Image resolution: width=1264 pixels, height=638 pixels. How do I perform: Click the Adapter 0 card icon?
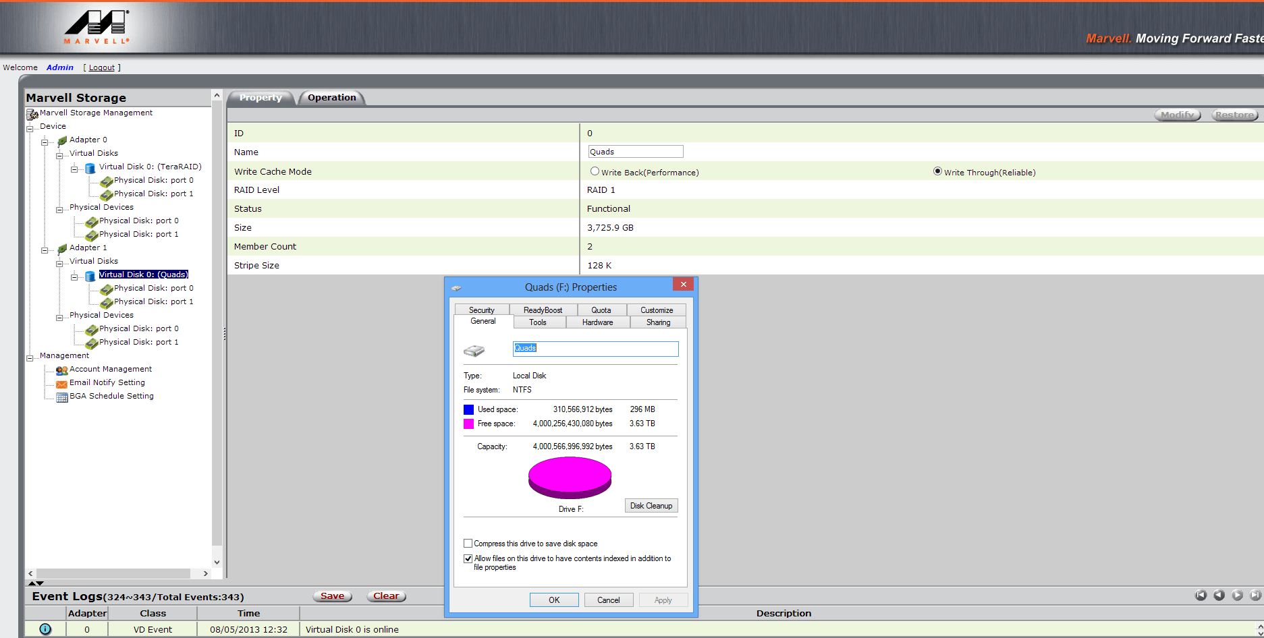click(62, 141)
